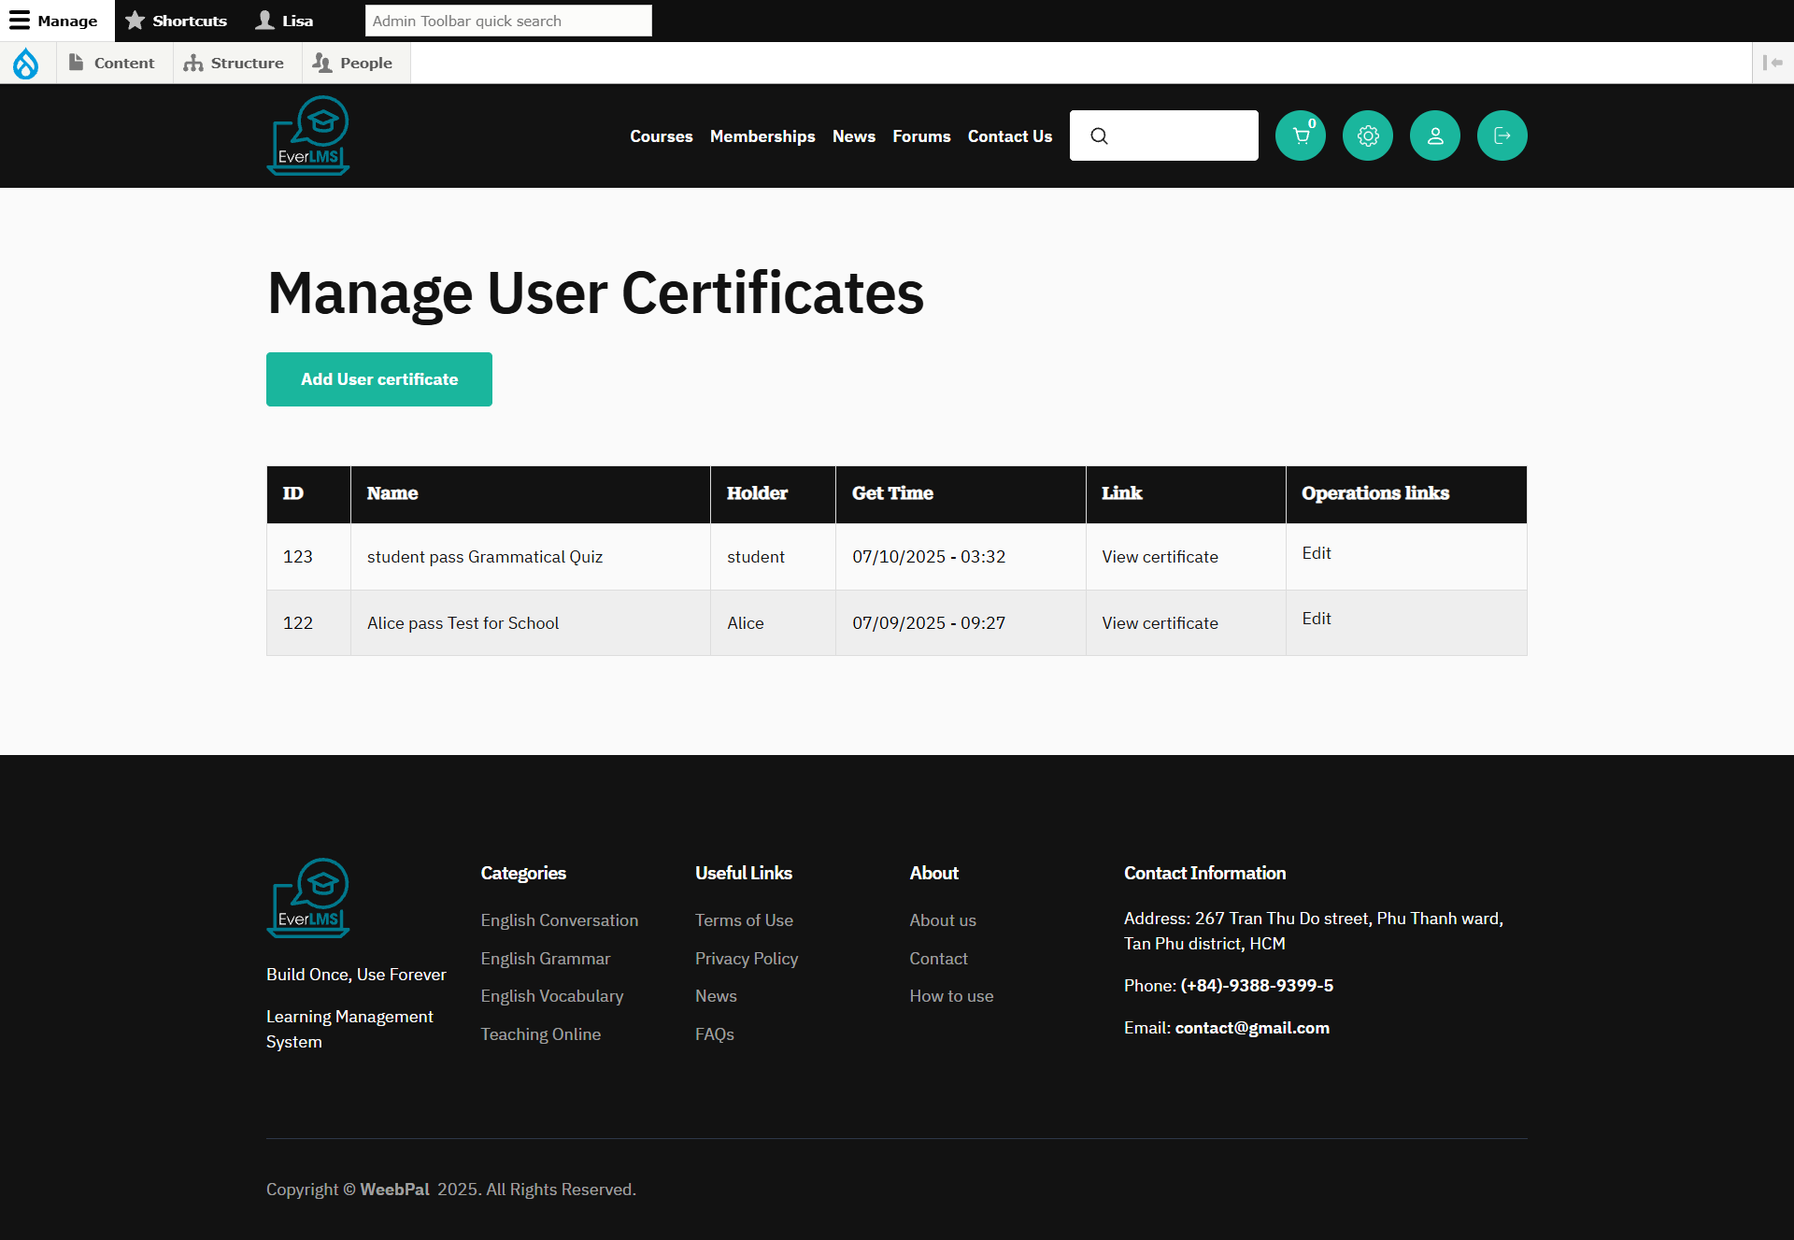Toggle the Manage admin menu
Screen dimensions: 1794x1240
point(54,21)
